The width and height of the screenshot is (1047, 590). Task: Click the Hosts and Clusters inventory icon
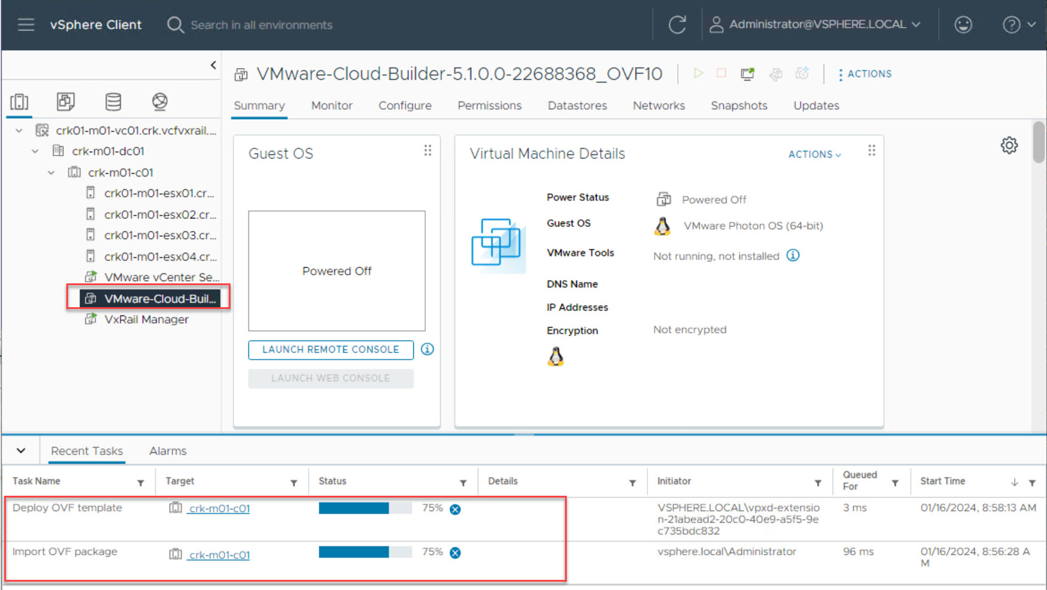(19, 102)
